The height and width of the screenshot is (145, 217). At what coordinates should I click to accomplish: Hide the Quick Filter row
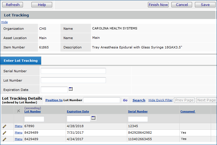(x=160, y=100)
